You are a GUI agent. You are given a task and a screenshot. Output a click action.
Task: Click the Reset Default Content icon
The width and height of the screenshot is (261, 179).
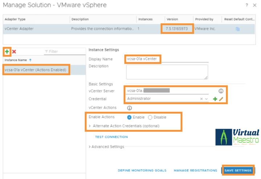[x=237, y=29]
